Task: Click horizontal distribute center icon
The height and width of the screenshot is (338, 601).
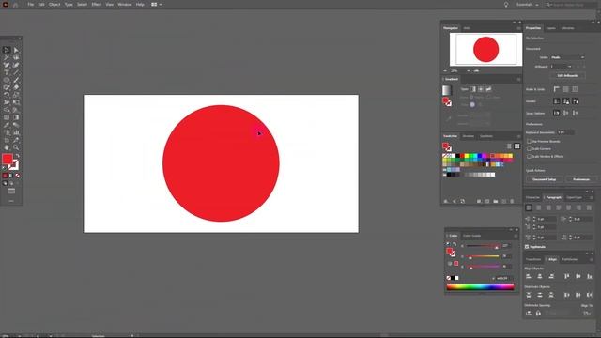Action: tap(578, 295)
